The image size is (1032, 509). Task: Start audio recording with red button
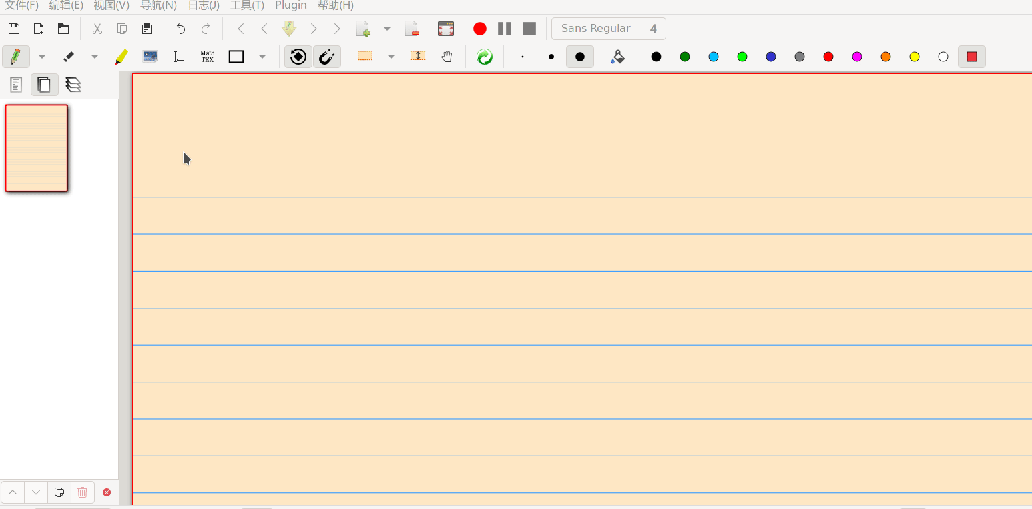[479, 29]
